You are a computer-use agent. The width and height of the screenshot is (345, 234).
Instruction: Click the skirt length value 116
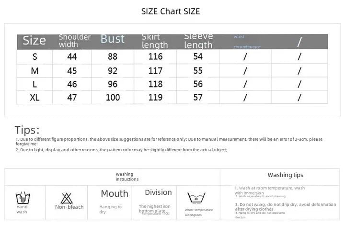click(x=156, y=56)
